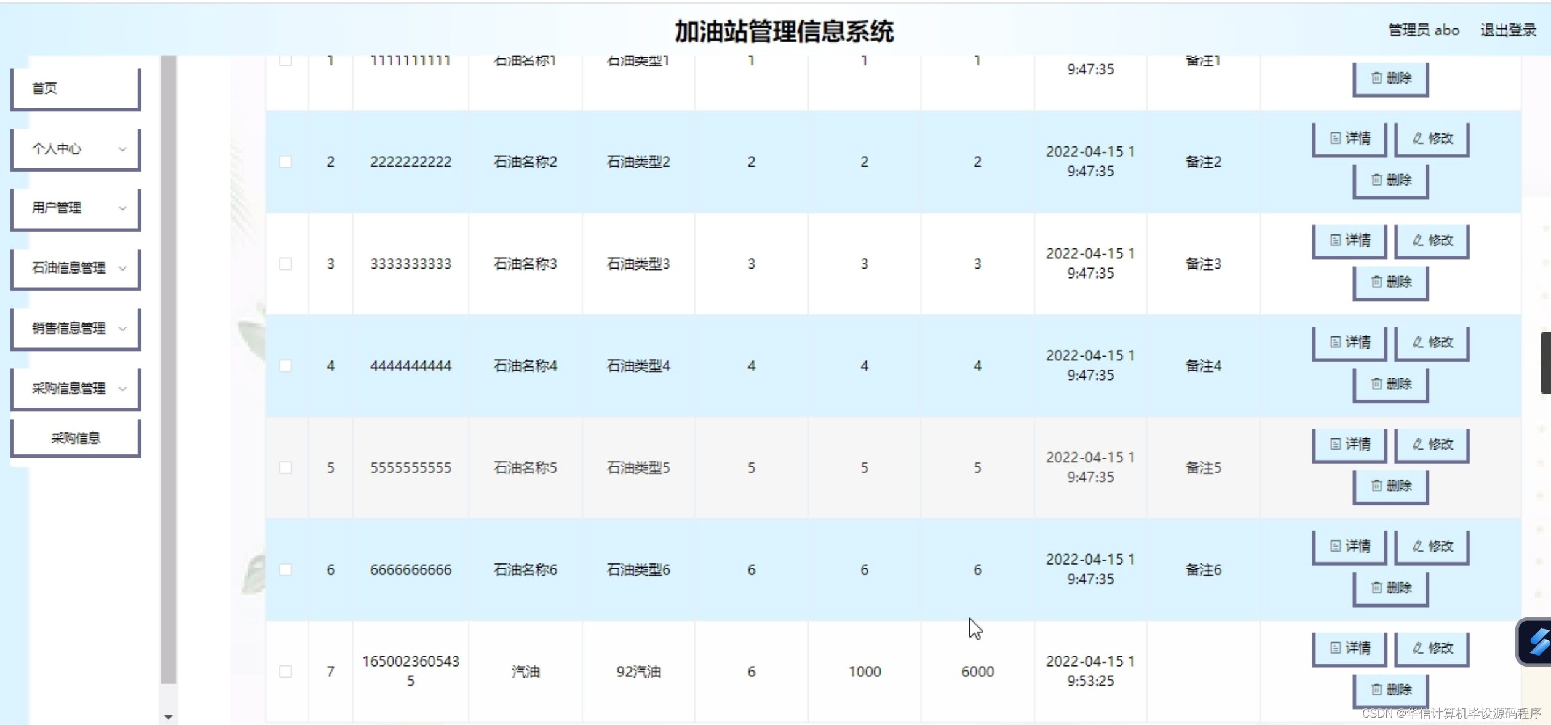
Task: Check the checkbox for row 2
Action: (x=285, y=162)
